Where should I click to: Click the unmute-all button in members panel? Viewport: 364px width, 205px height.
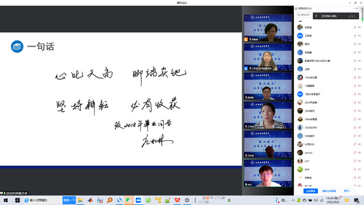(329, 191)
